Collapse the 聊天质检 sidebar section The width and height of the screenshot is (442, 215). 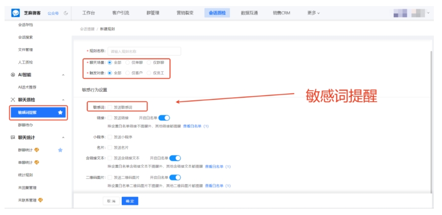tap(63, 100)
